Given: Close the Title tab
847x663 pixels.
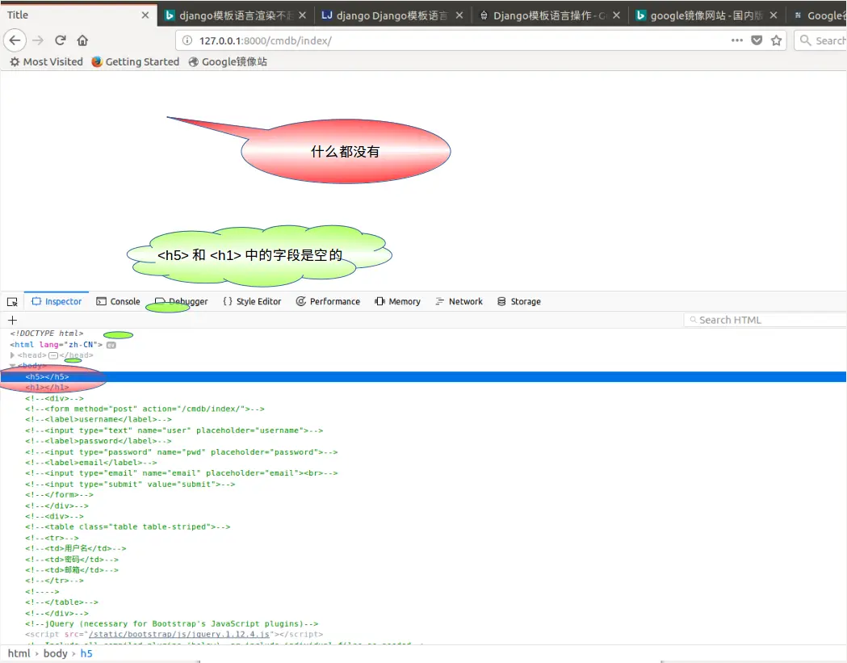Looking at the screenshot, I should (145, 15).
